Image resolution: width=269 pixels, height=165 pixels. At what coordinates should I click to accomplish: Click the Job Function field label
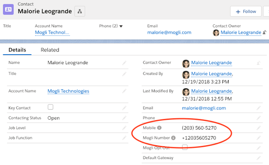tap(21, 138)
